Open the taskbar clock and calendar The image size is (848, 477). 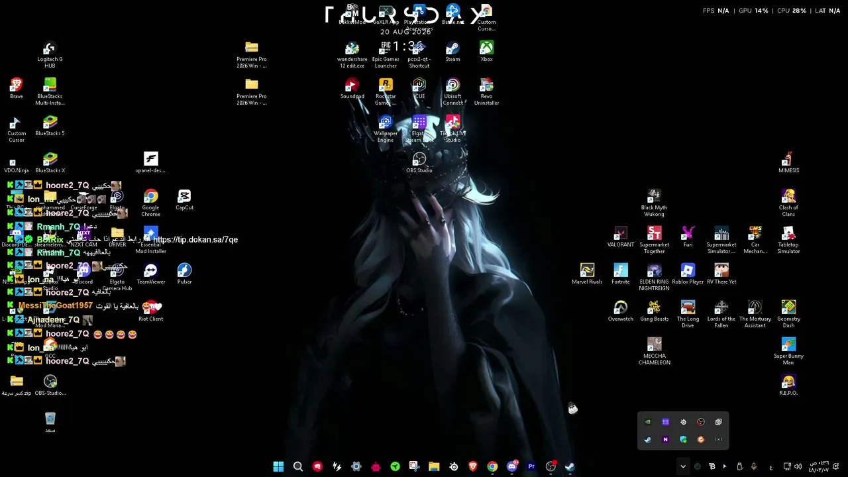tap(819, 466)
